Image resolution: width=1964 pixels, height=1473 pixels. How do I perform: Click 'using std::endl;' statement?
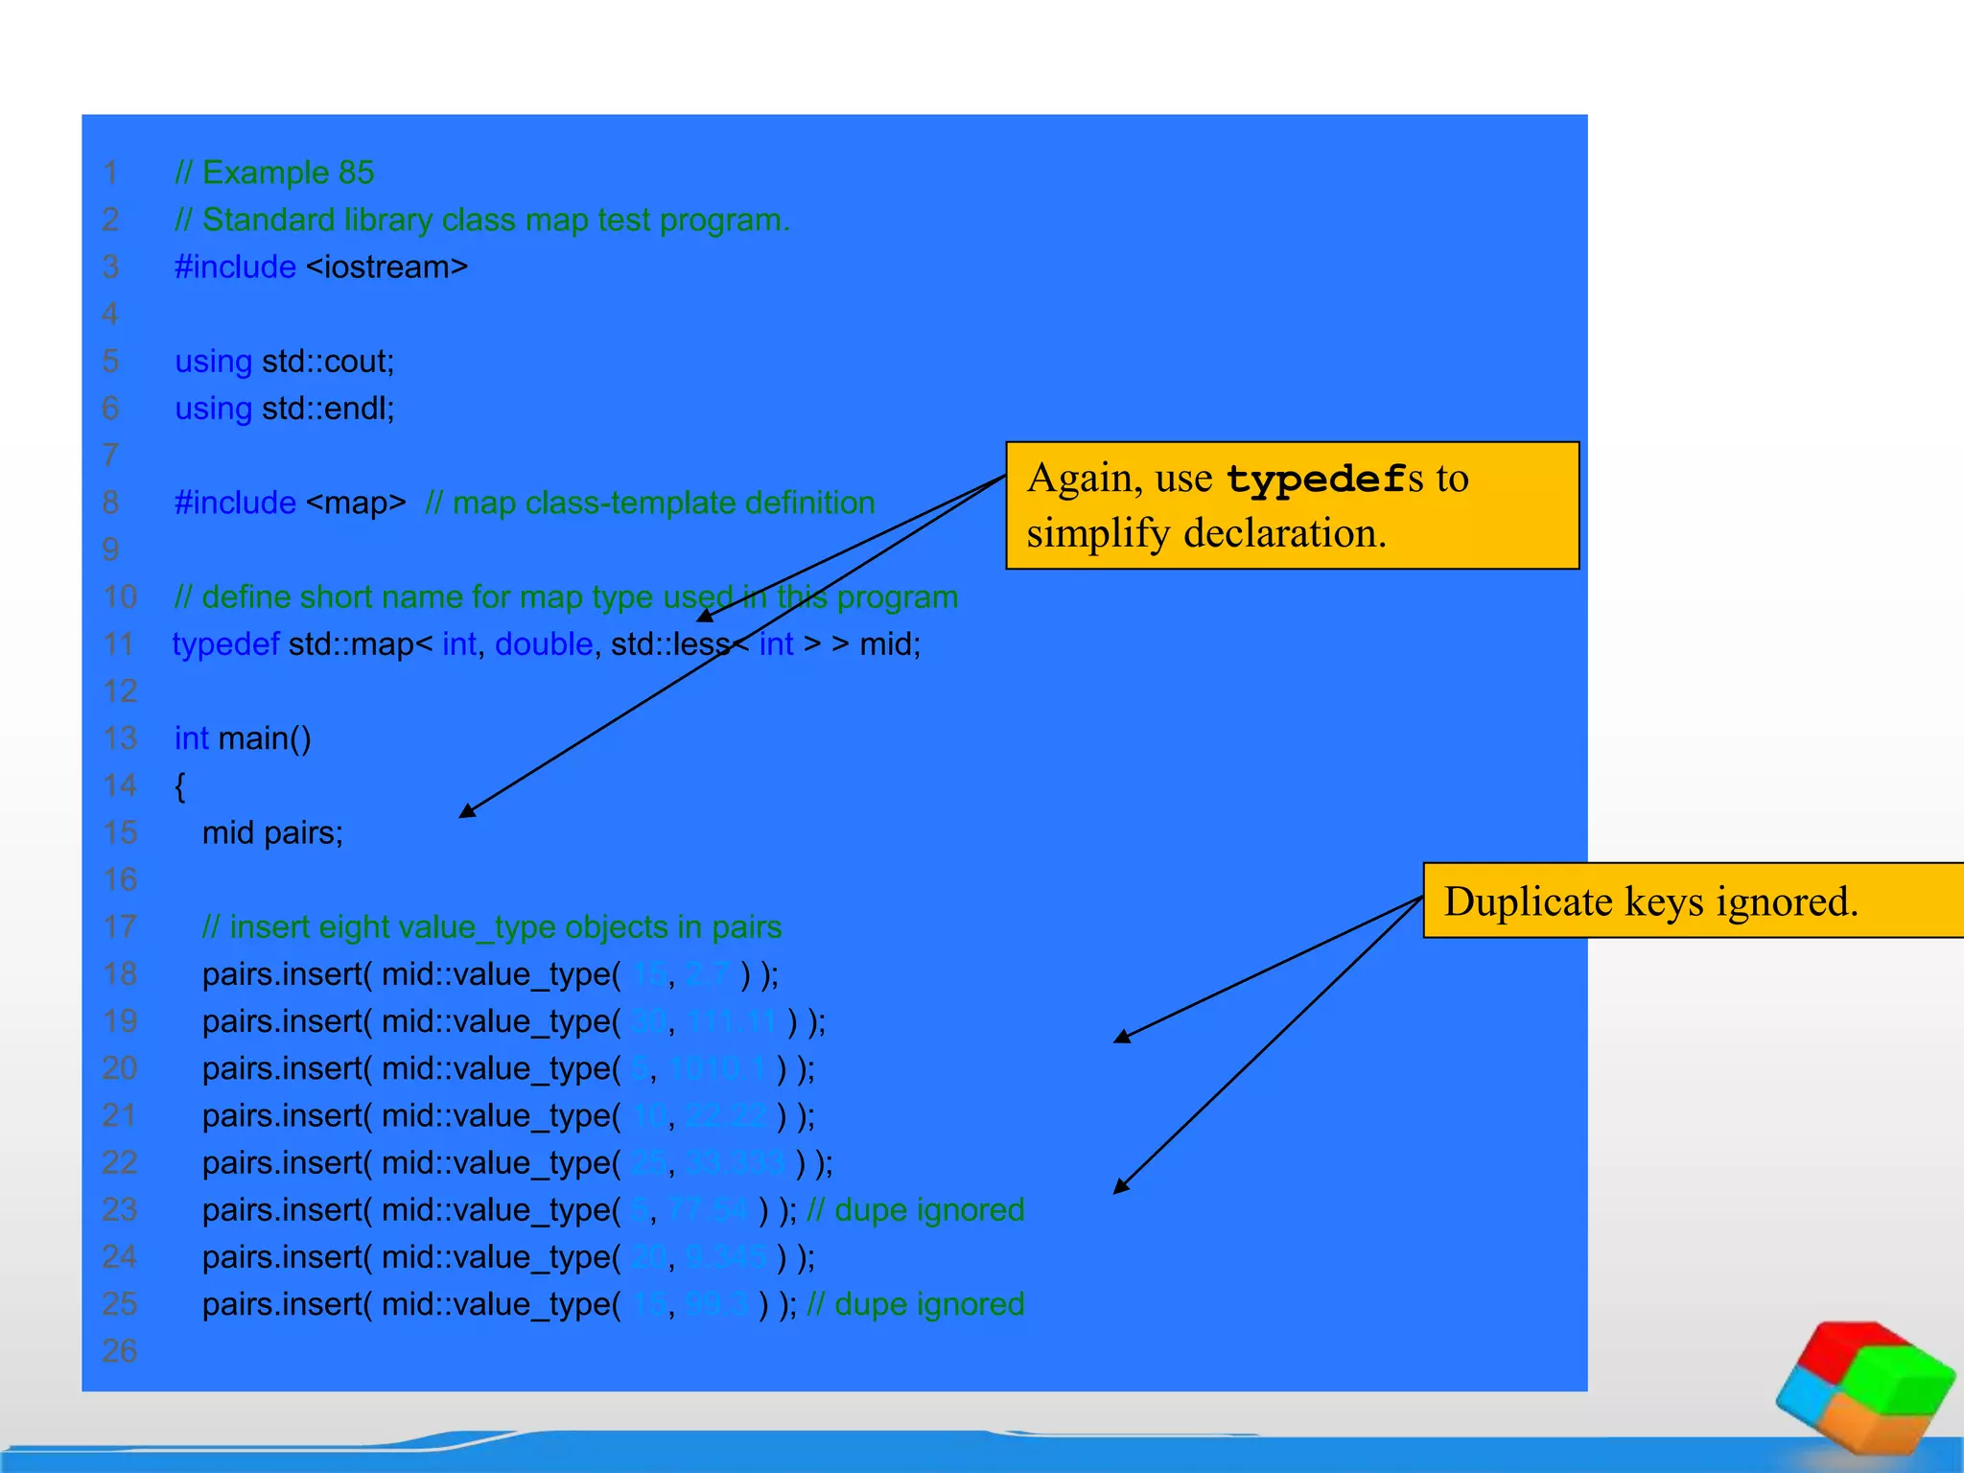pos(285,409)
